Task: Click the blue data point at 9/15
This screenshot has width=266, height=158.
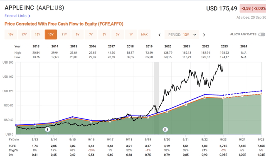Action: [72, 117]
